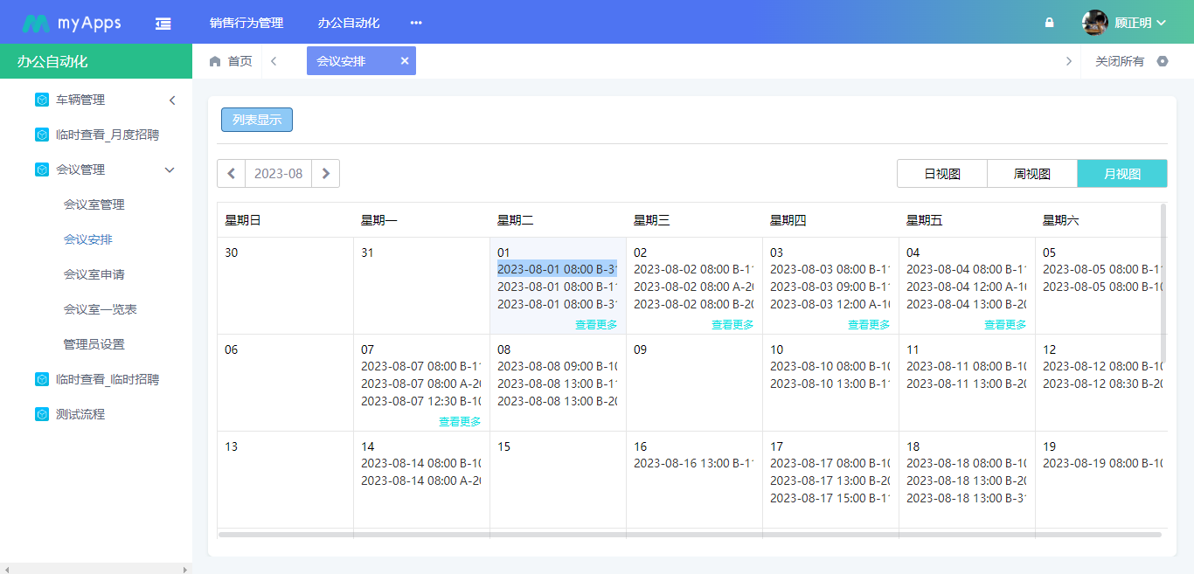
Task: Click the myApps logo icon
Action: pos(36,24)
